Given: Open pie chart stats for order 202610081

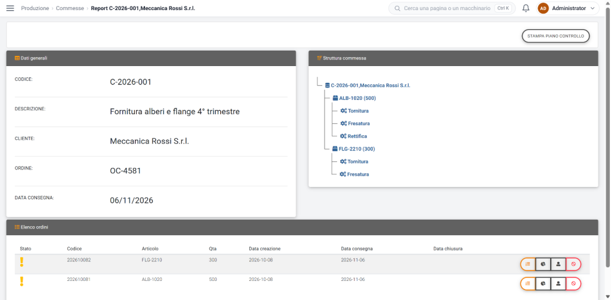Looking at the screenshot, I should (543, 284).
